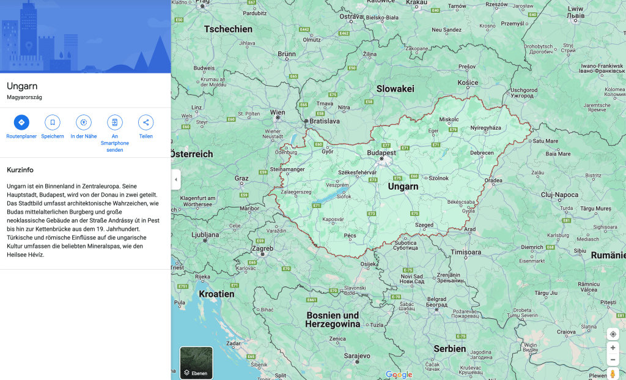The image size is (626, 380).
Task: Click the Google logo at map bottom
Action: [x=399, y=374]
